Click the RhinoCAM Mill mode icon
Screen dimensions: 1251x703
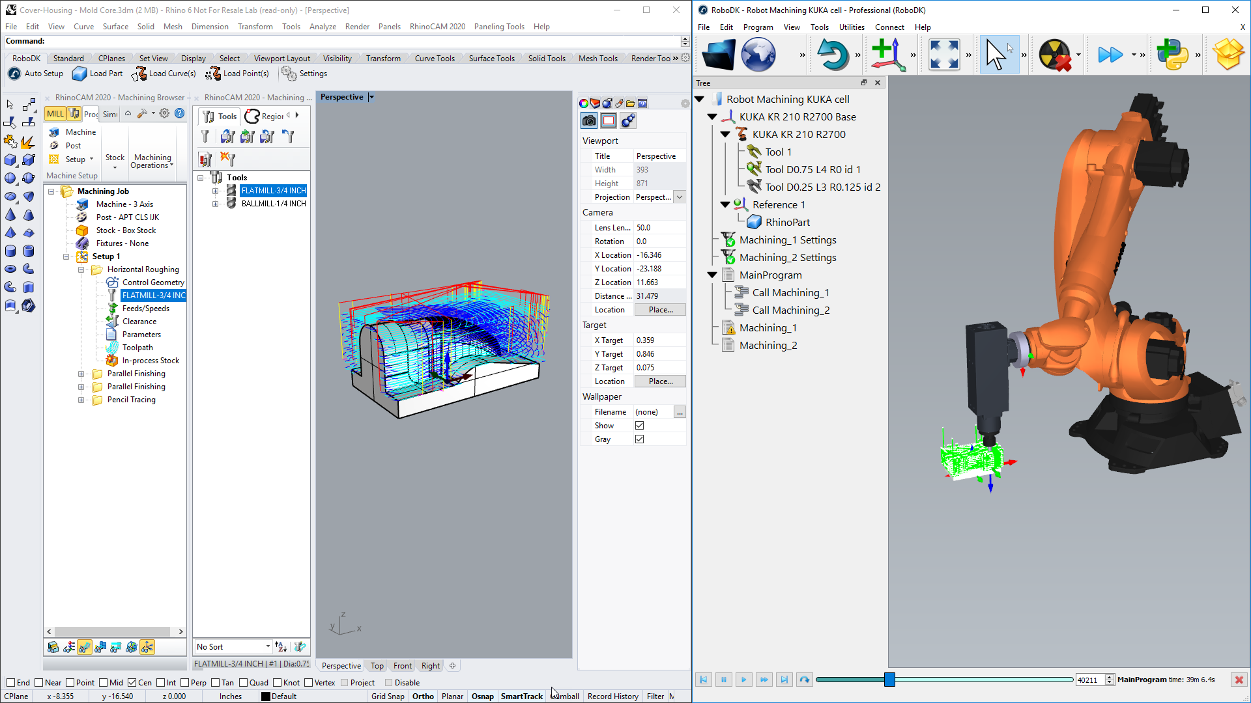[55, 115]
